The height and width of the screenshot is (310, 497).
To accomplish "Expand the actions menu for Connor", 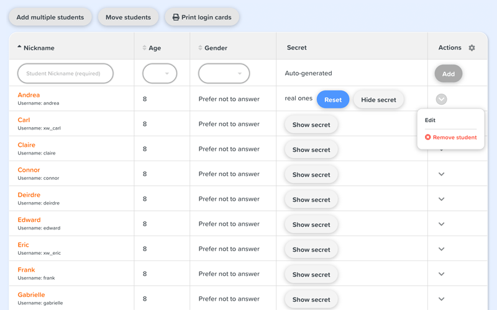I will coord(441,174).
